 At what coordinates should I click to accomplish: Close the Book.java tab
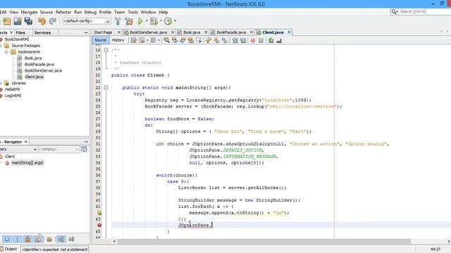click(x=206, y=32)
